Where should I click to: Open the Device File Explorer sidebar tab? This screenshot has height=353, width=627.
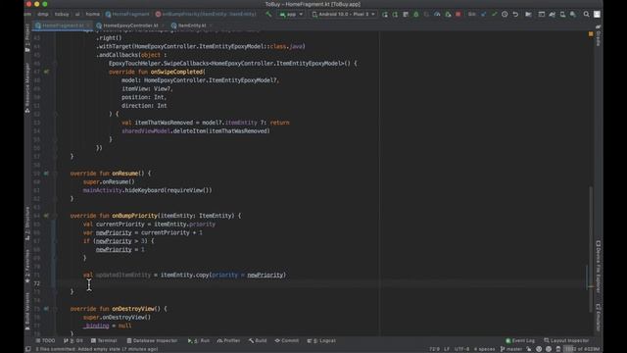click(x=599, y=266)
